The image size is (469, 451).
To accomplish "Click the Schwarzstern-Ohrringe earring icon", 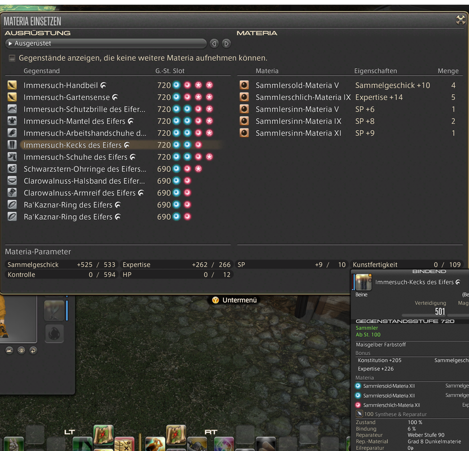I will click(x=12, y=169).
